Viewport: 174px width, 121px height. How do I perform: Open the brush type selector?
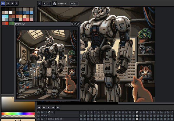point(39,3)
